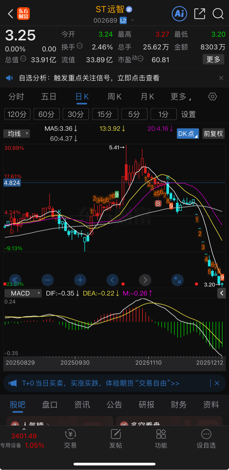The width and height of the screenshot is (229, 470).
Task: Switch to 月K chart tab
Action: [x=147, y=97]
